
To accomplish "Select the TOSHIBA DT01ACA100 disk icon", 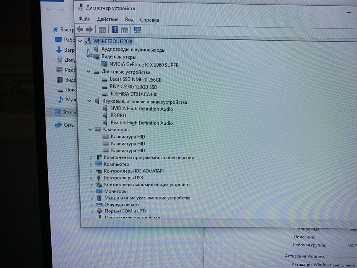I will click(x=105, y=94).
